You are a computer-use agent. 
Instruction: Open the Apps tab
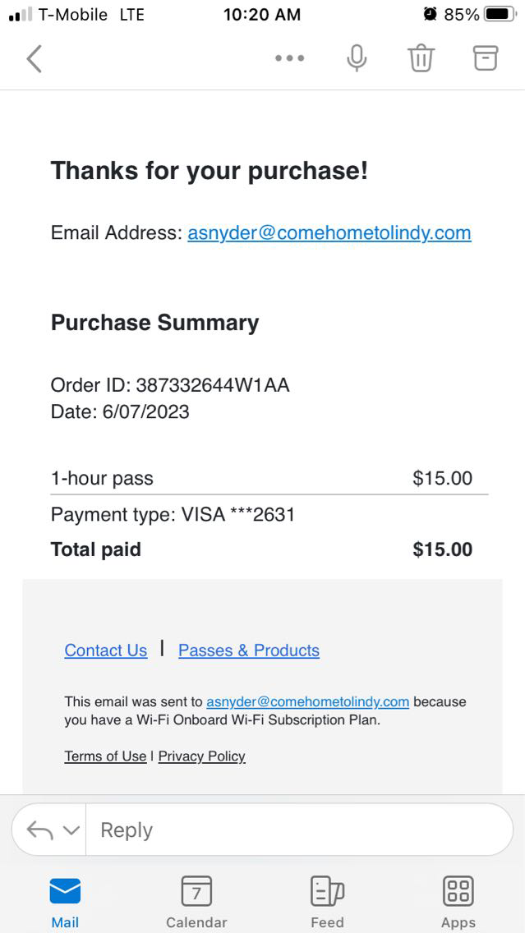point(458,901)
